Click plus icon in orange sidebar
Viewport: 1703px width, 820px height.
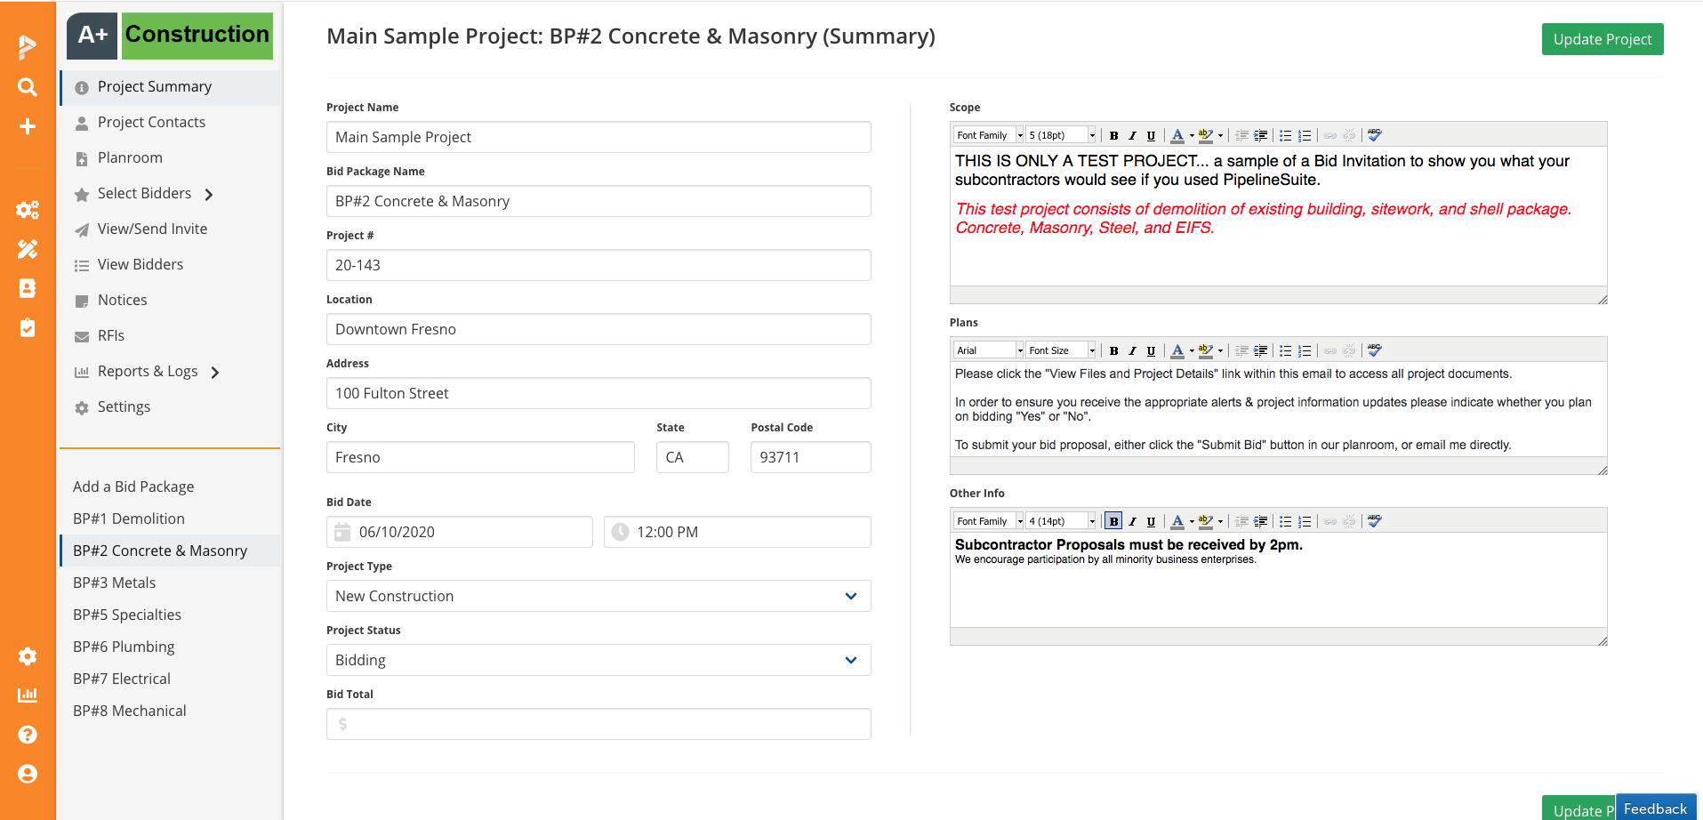tap(28, 126)
